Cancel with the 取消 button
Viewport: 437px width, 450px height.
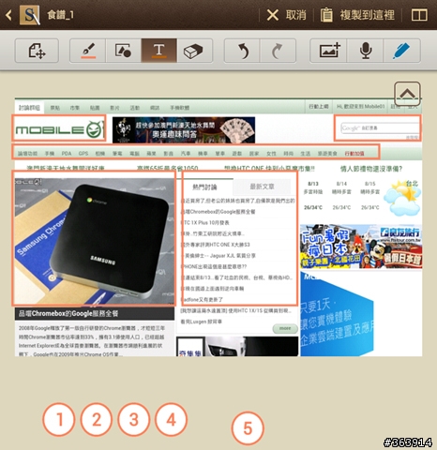pyautogui.click(x=286, y=15)
